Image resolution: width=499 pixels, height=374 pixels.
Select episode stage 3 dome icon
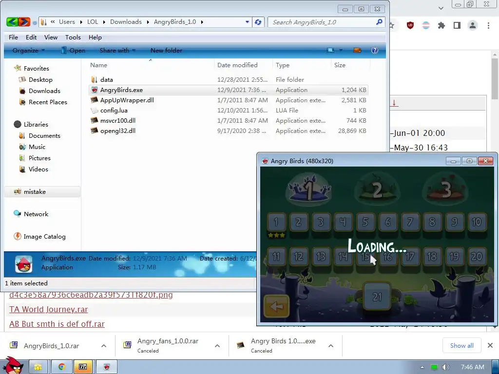[445, 189]
